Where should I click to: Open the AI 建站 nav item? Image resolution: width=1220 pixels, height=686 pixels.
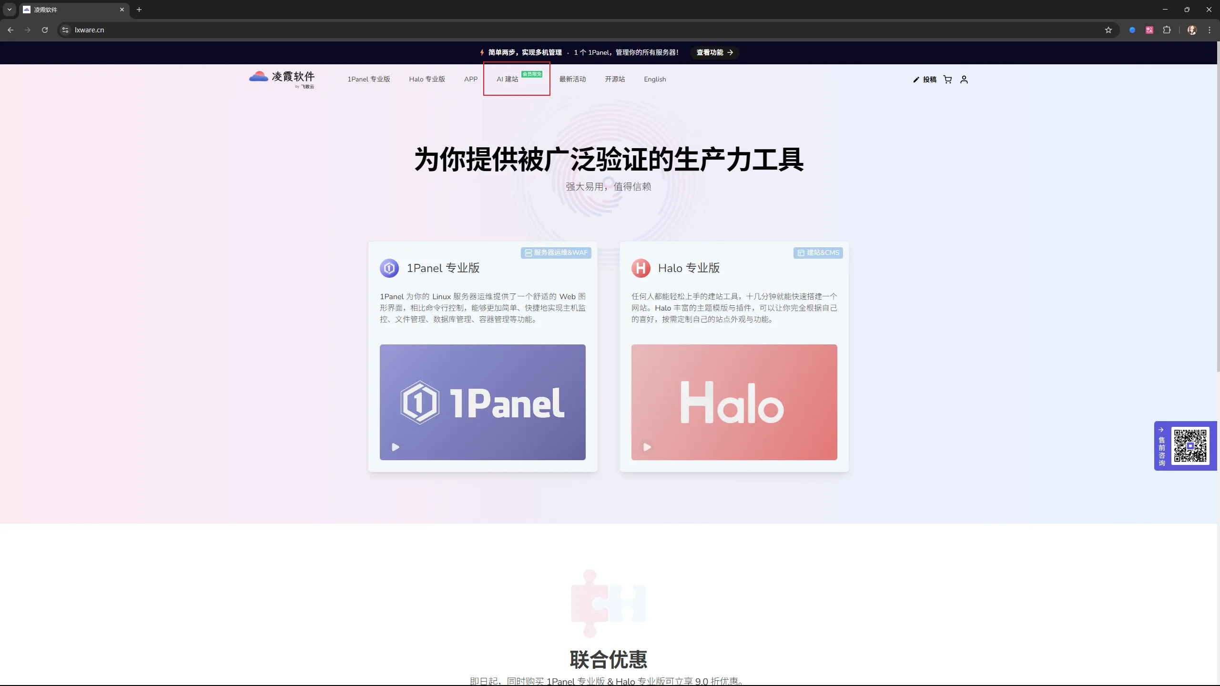(507, 79)
